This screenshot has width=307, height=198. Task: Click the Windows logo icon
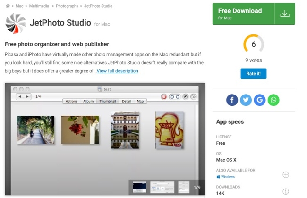pos(218,177)
